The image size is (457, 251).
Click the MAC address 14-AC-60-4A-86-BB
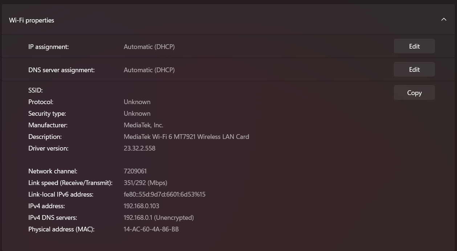(151, 229)
